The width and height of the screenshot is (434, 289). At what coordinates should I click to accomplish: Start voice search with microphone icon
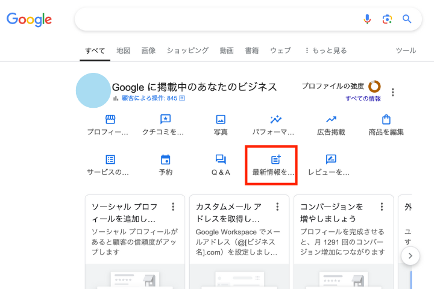click(x=367, y=19)
